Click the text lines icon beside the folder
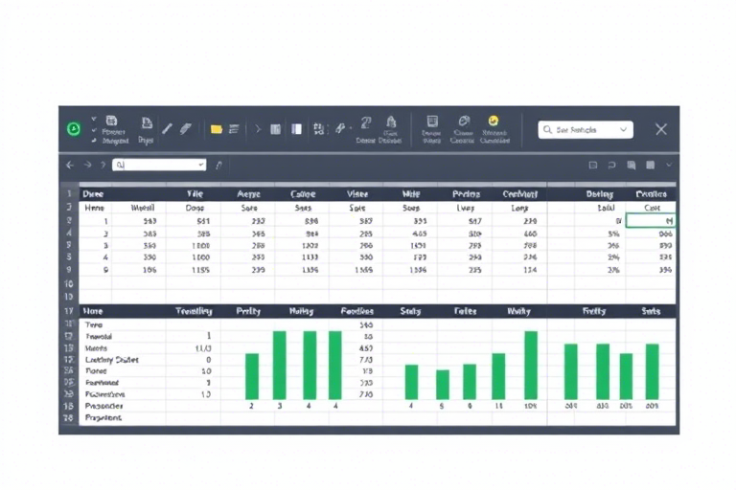The width and height of the screenshot is (736, 490). point(234,129)
